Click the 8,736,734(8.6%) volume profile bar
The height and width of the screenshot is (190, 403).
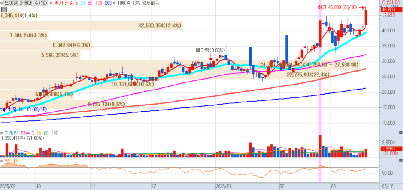pos(63,104)
